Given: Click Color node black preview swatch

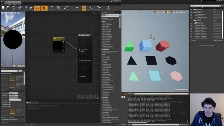Looking at the screenshot, I should tap(57, 45).
